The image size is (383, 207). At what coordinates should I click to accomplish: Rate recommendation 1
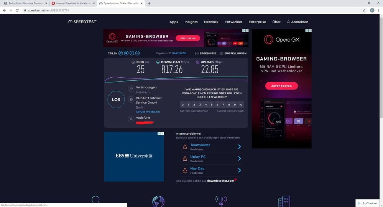188,104
